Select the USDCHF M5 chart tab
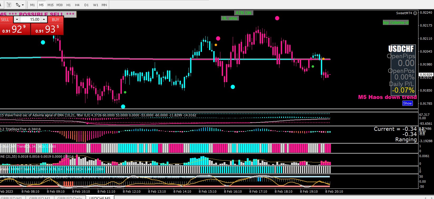The height and width of the screenshot is (199, 434). [100, 197]
